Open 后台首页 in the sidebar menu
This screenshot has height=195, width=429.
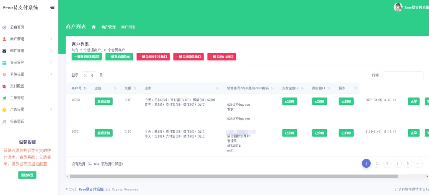[x=17, y=27]
